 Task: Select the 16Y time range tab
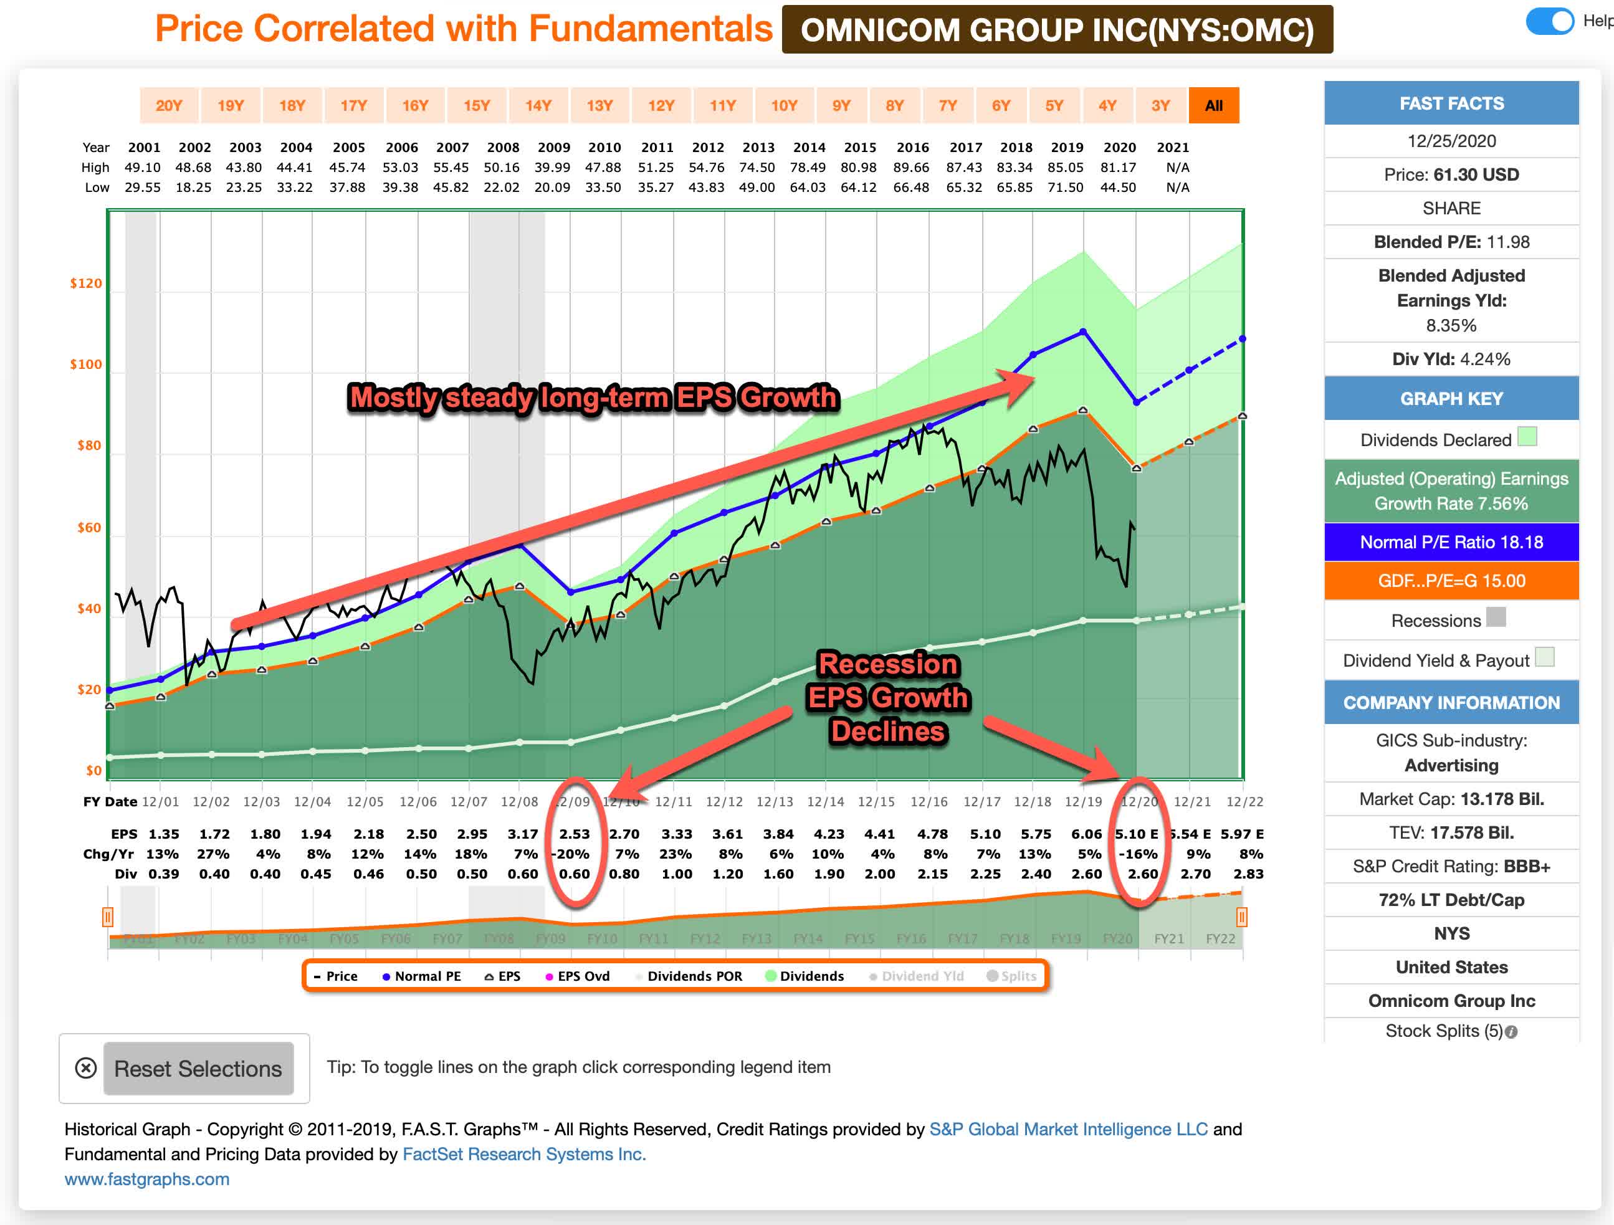click(x=415, y=105)
